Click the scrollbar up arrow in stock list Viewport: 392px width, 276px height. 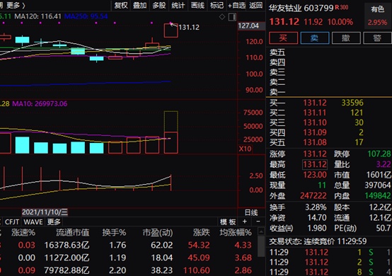pos(261,231)
